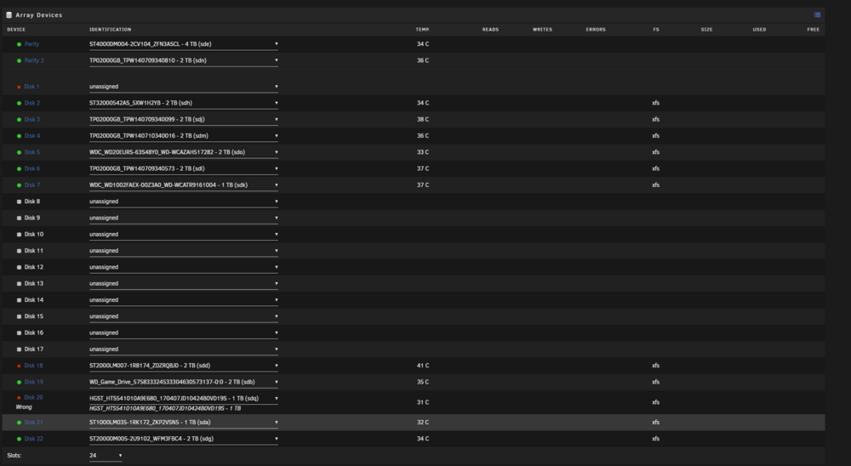This screenshot has width=851, height=466.
Task: Click the green status dot for Disk 4
Action: (19, 136)
